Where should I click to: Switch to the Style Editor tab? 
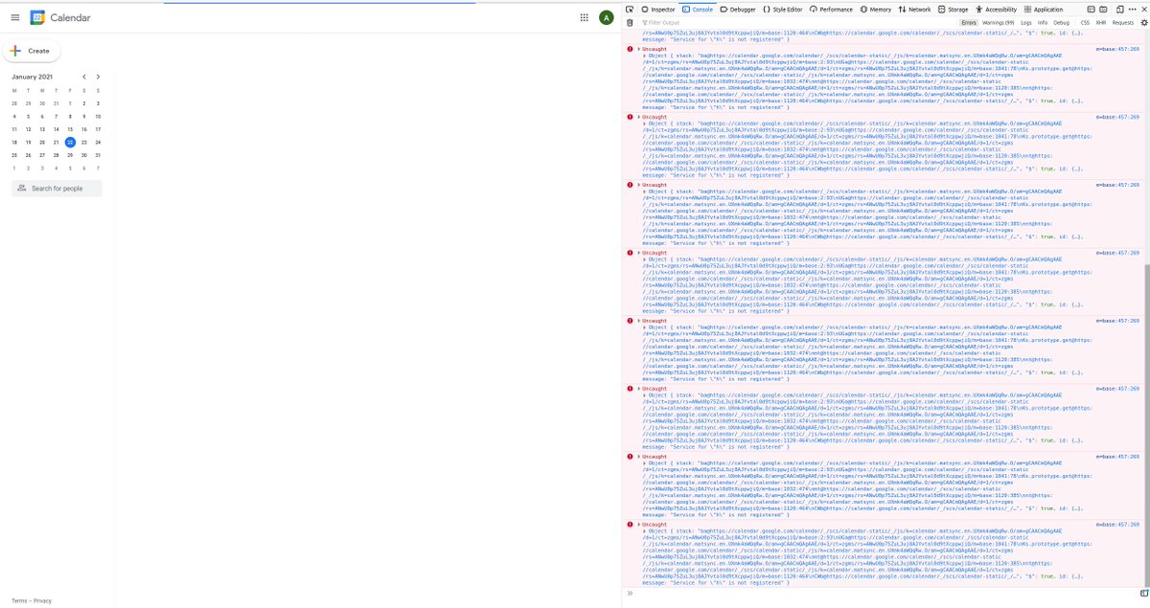click(x=783, y=9)
